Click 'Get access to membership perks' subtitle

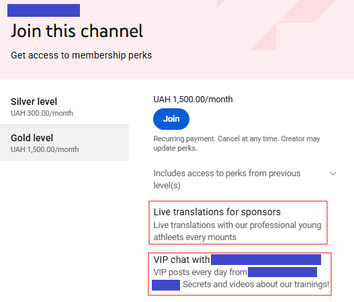[81, 55]
